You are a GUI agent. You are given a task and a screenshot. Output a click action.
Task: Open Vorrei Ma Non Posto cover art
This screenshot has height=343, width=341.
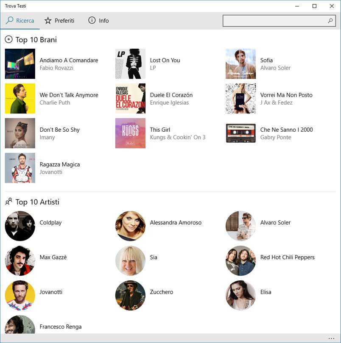tap(240, 98)
